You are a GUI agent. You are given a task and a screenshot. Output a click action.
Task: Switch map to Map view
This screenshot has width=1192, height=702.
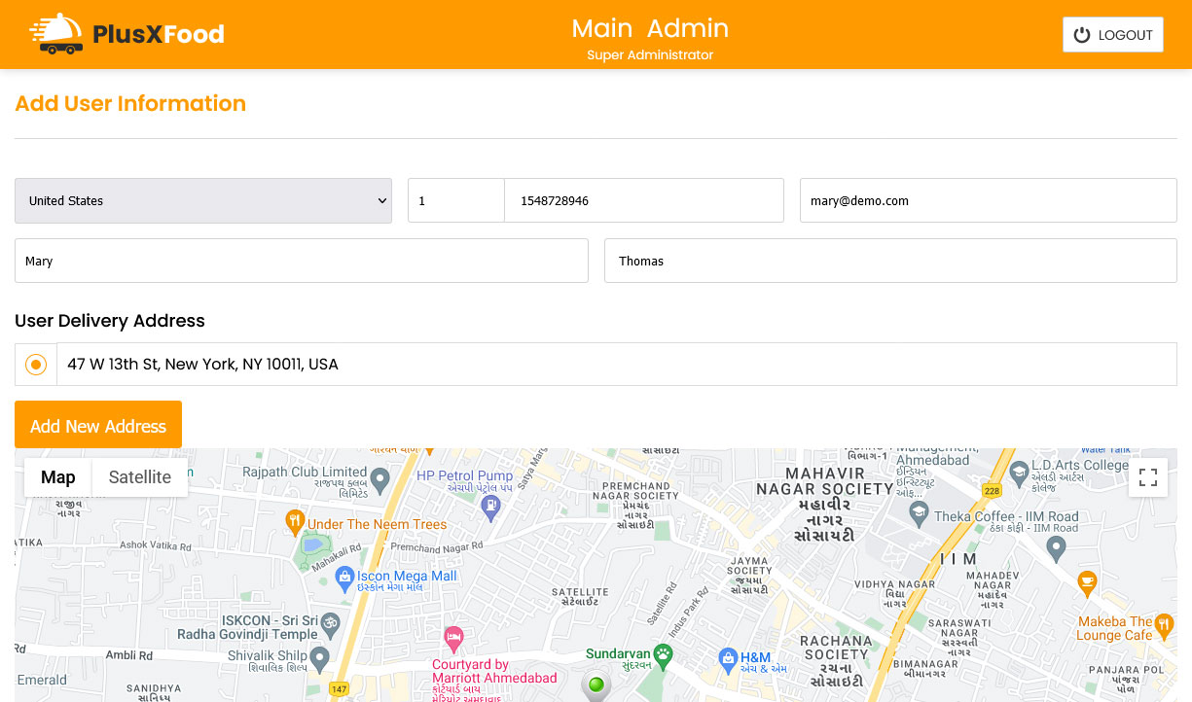coord(58,476)
